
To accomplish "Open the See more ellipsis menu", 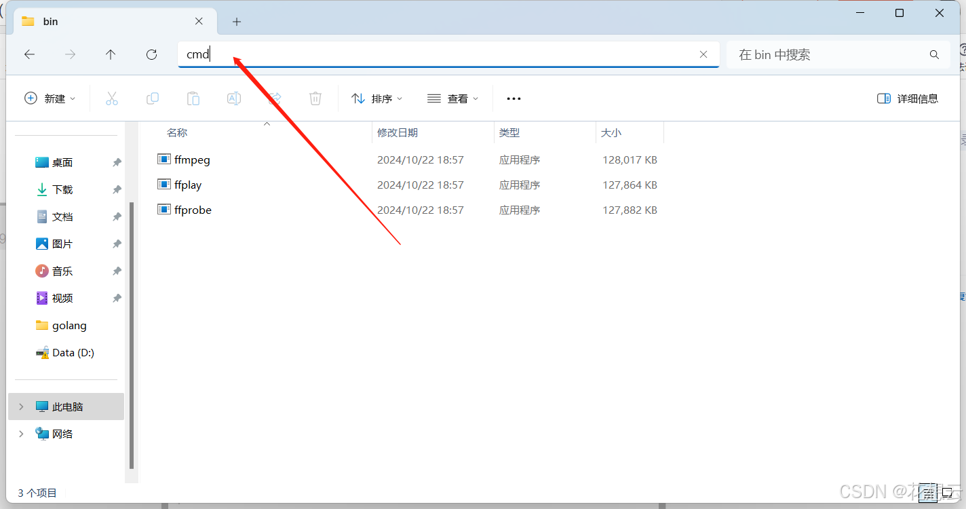I will (514, 98).
